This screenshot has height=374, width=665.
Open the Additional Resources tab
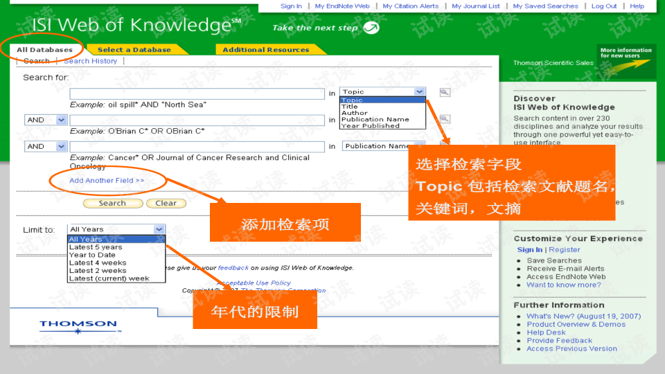[x=266, y=50]
